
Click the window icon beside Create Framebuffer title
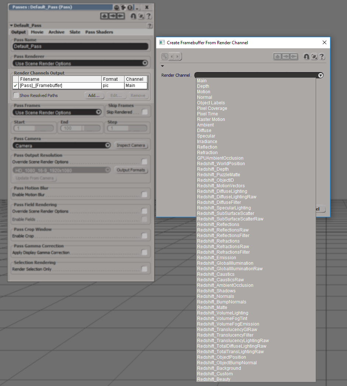tap(162, 43)
